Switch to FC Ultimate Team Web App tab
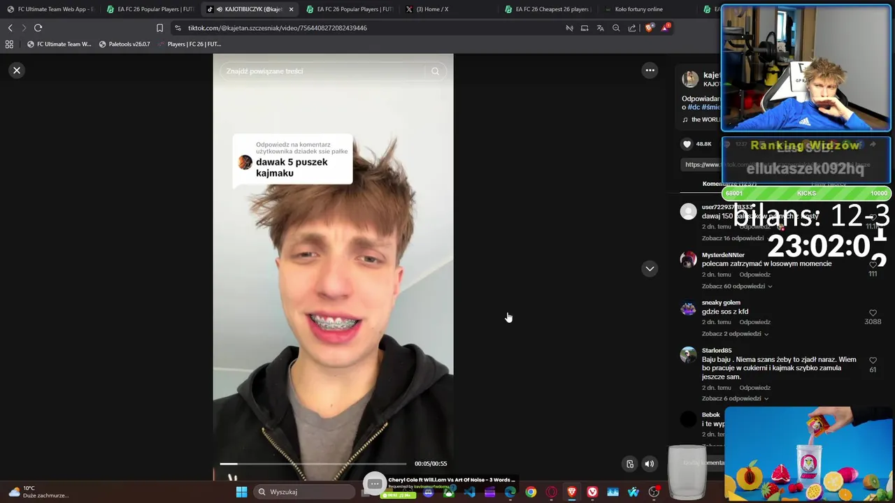Image resolution: width=895 pixels, height=503 pixels. point(50,9)
